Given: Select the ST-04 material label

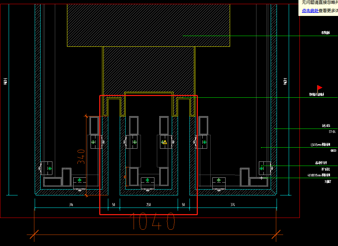Looking at the screenshot, I should [x=332, y=132].
